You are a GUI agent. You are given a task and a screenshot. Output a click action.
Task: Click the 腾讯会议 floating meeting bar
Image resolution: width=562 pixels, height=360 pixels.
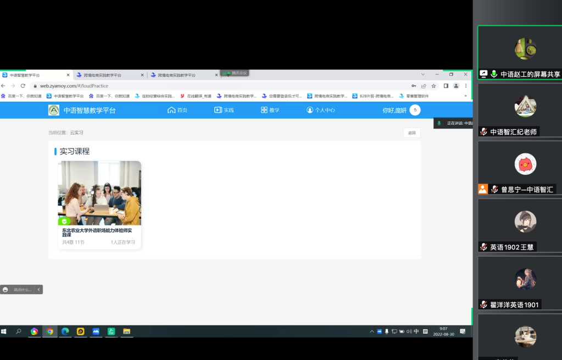click(235, 73)
